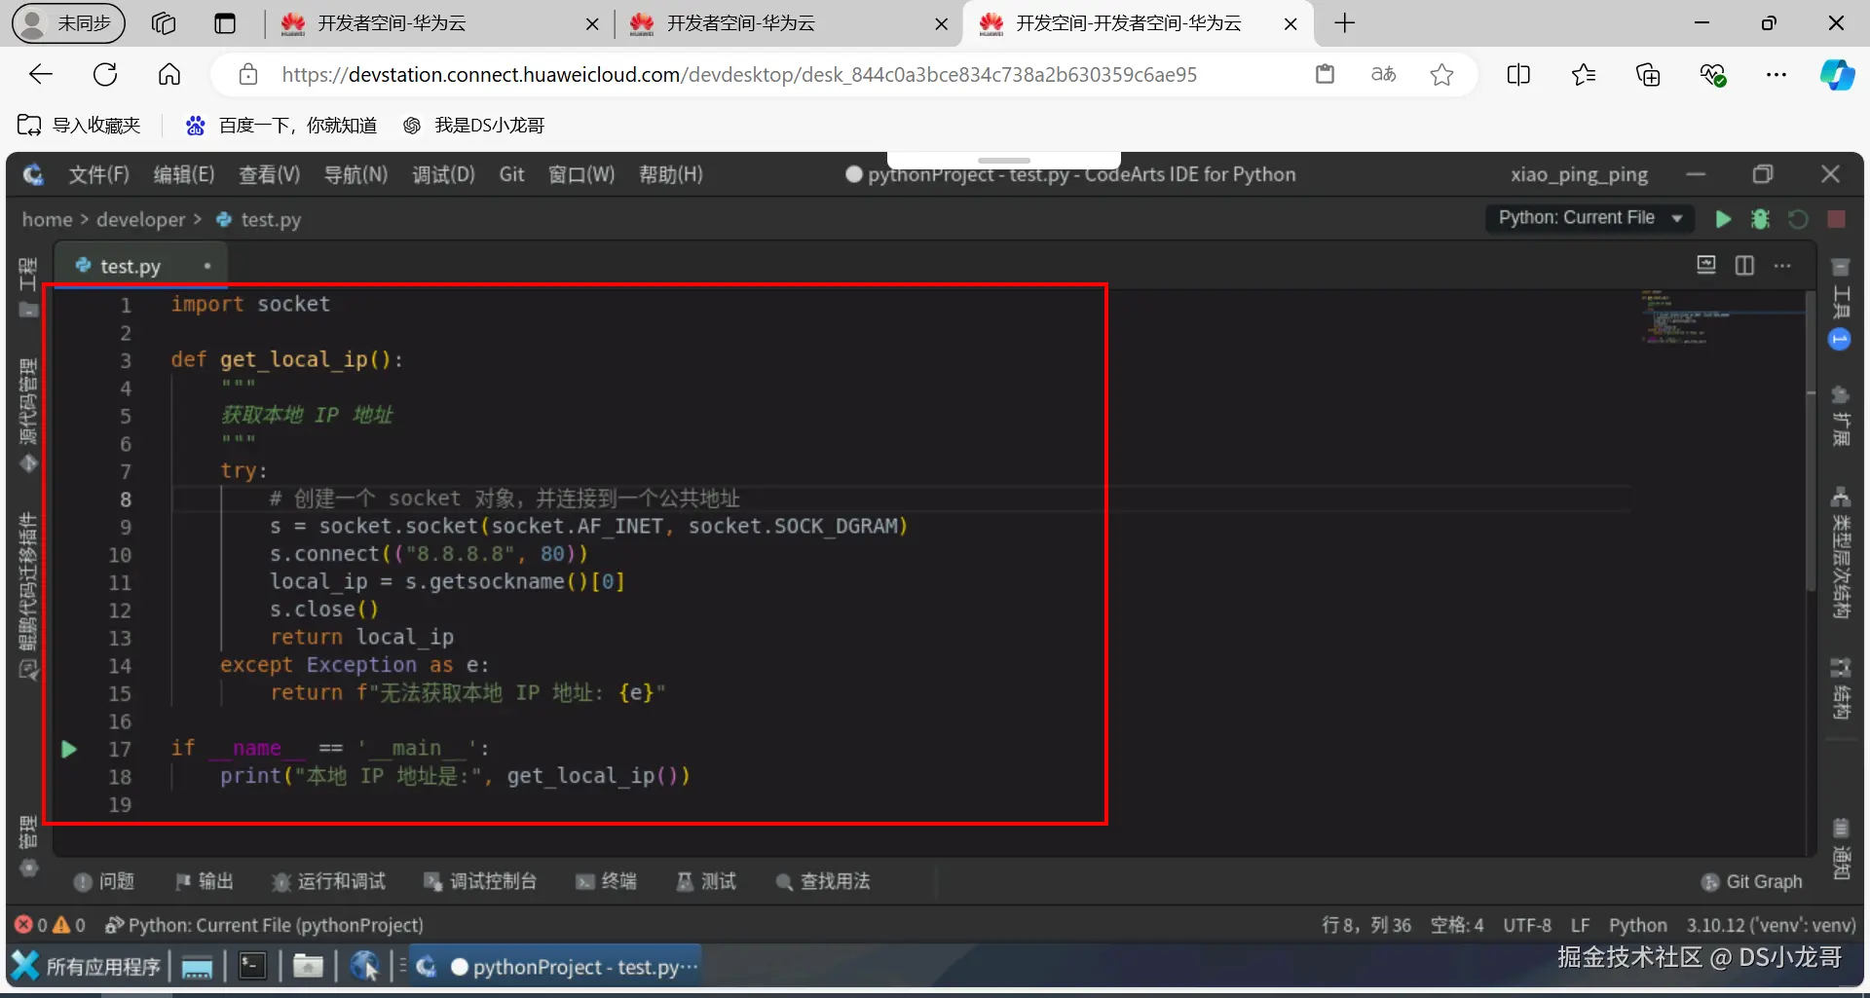Image resolution: width=1870 pixels, height=998 pixels.
Task: Switch to pythonProject - test.py taskbar window
Action: click(555, 967)
